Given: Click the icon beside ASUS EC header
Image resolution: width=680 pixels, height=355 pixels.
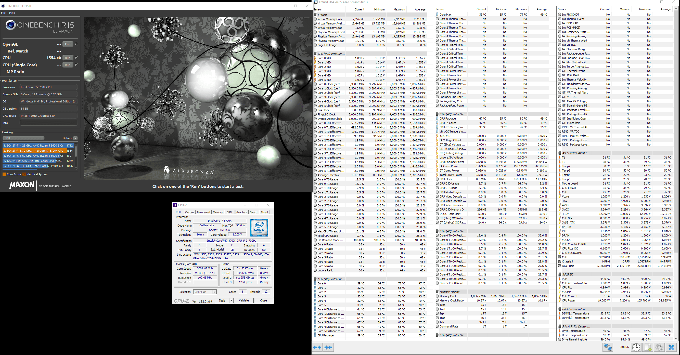Looking at the screenshot, I should coord(560,274).
